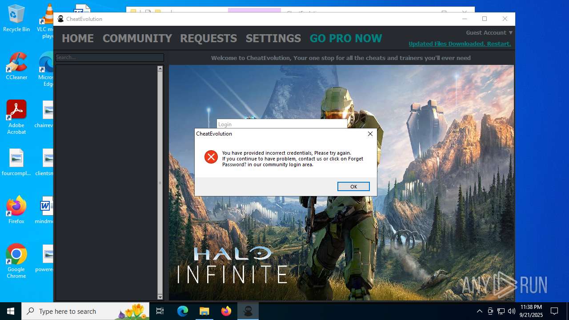569x320 pixels.
Task: Open the Windows Start menu
Action: tap(11, 311)
